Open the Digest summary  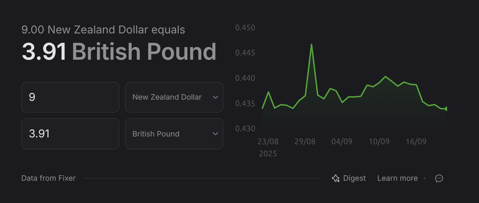click(x=349, y=178)
